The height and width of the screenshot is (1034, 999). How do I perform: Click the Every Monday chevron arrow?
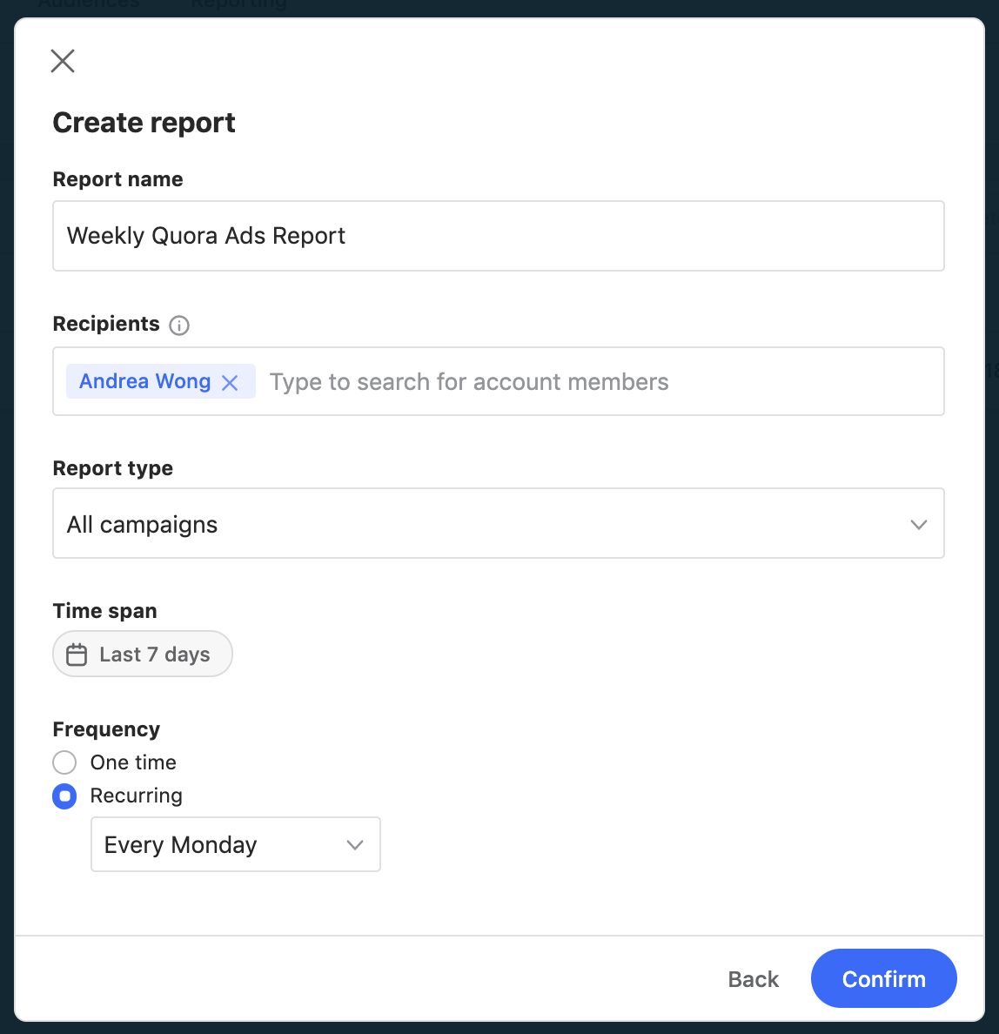(x=354, y=845)
